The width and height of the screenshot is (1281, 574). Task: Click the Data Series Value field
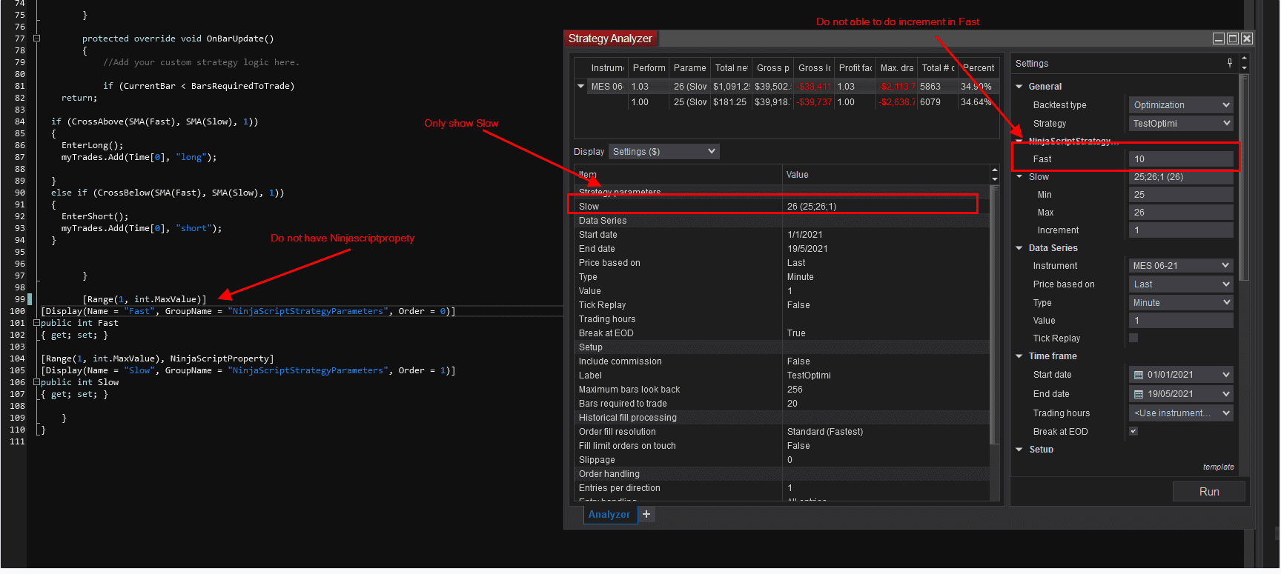click(x=1180, y=321)
